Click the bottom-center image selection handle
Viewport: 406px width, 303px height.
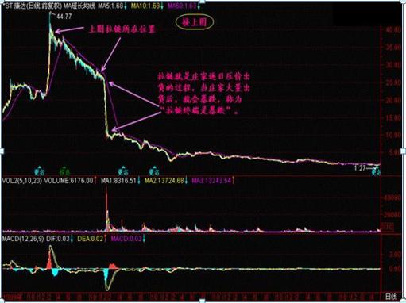tap(202, 301)
